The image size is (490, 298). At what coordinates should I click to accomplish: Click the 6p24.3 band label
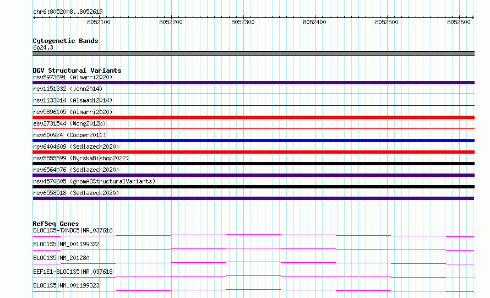click(x=43, y=47)
